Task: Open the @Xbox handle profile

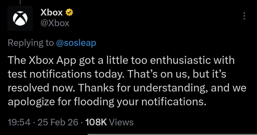Action: pos(55,23)
